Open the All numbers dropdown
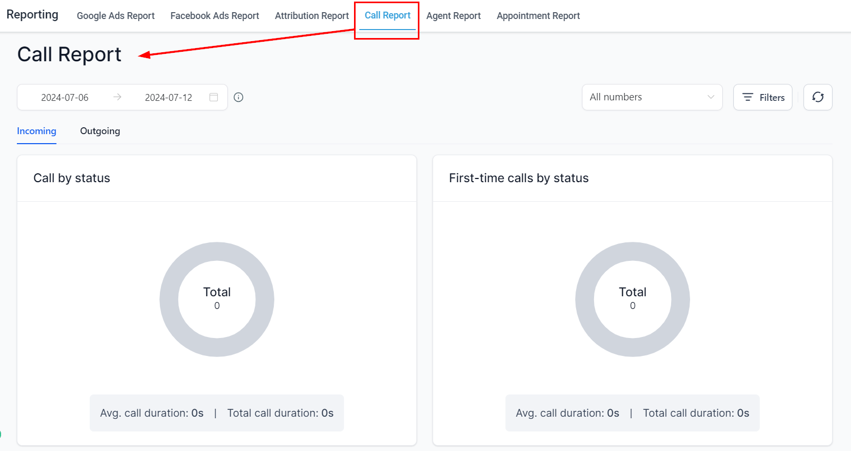The image size is (851, 451). pyautogui.click(x=652, y=97)
